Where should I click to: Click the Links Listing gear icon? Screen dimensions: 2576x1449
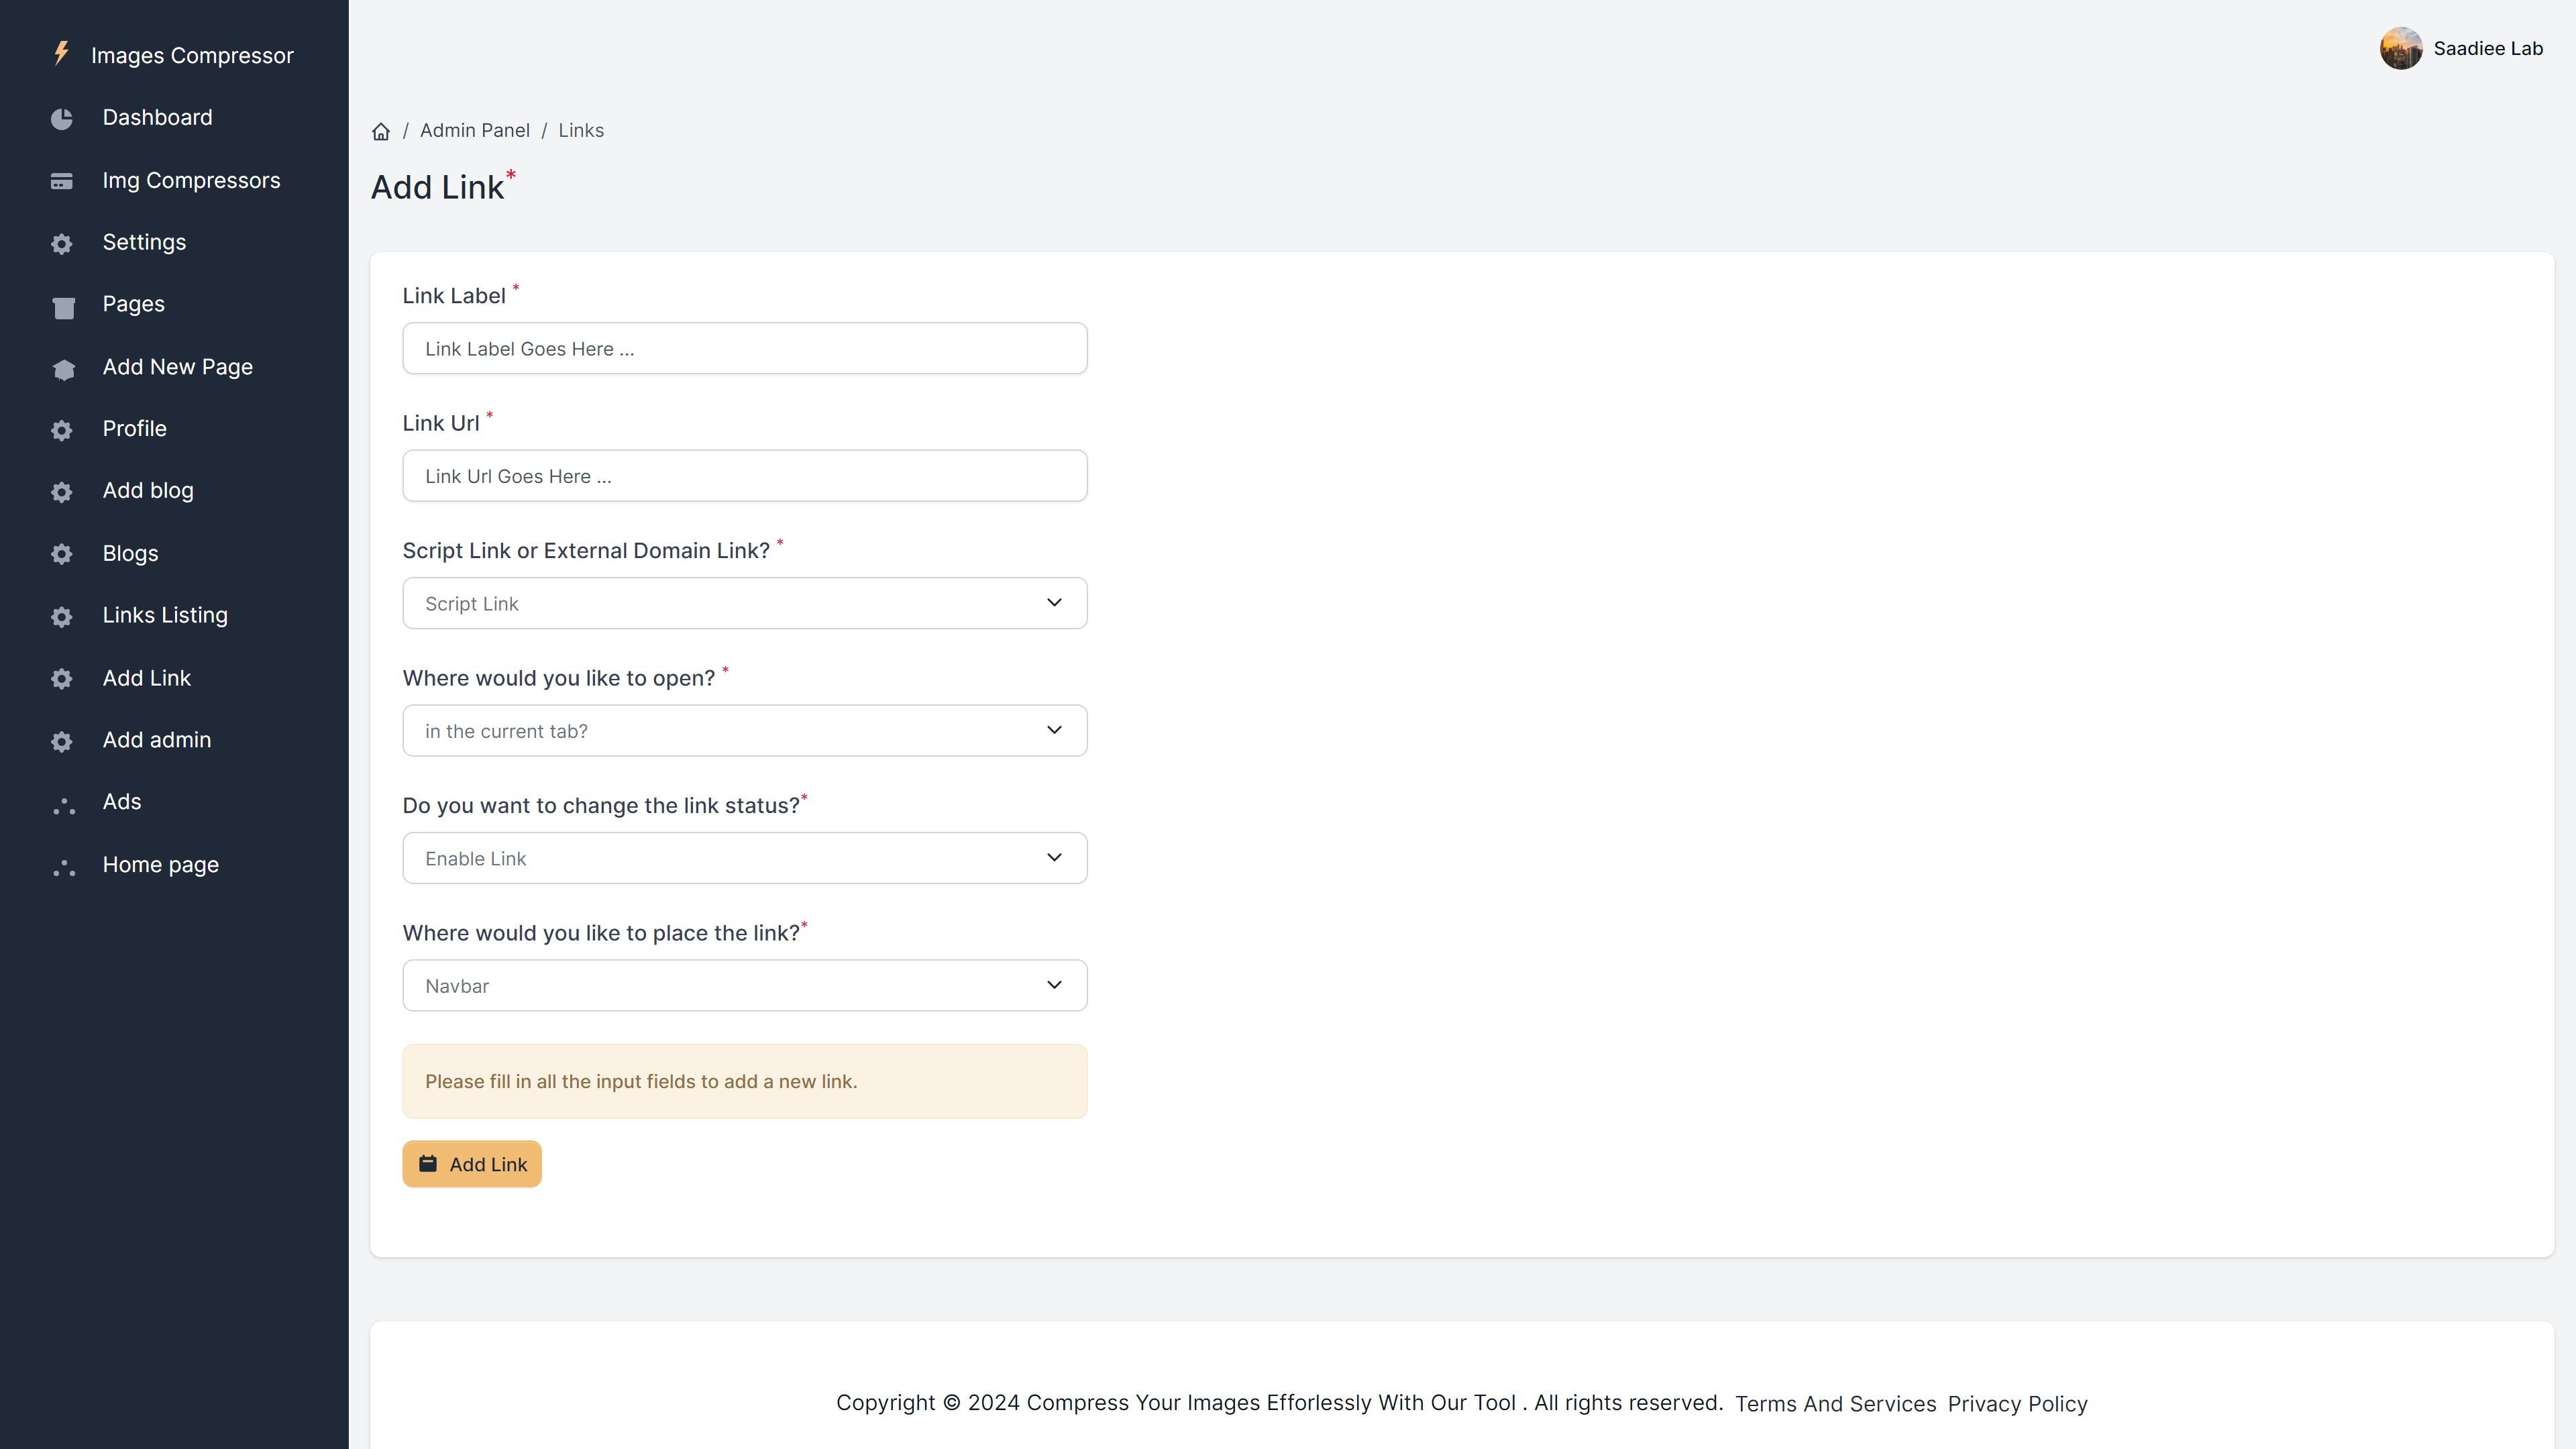[62, 617]
